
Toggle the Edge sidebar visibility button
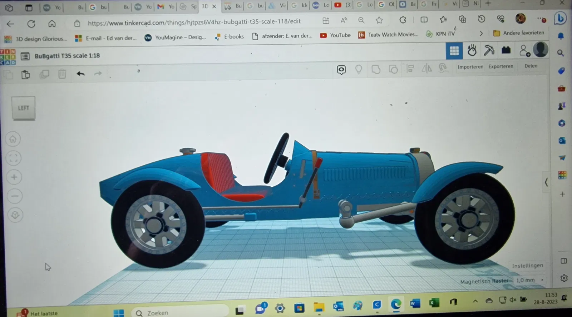564,261
